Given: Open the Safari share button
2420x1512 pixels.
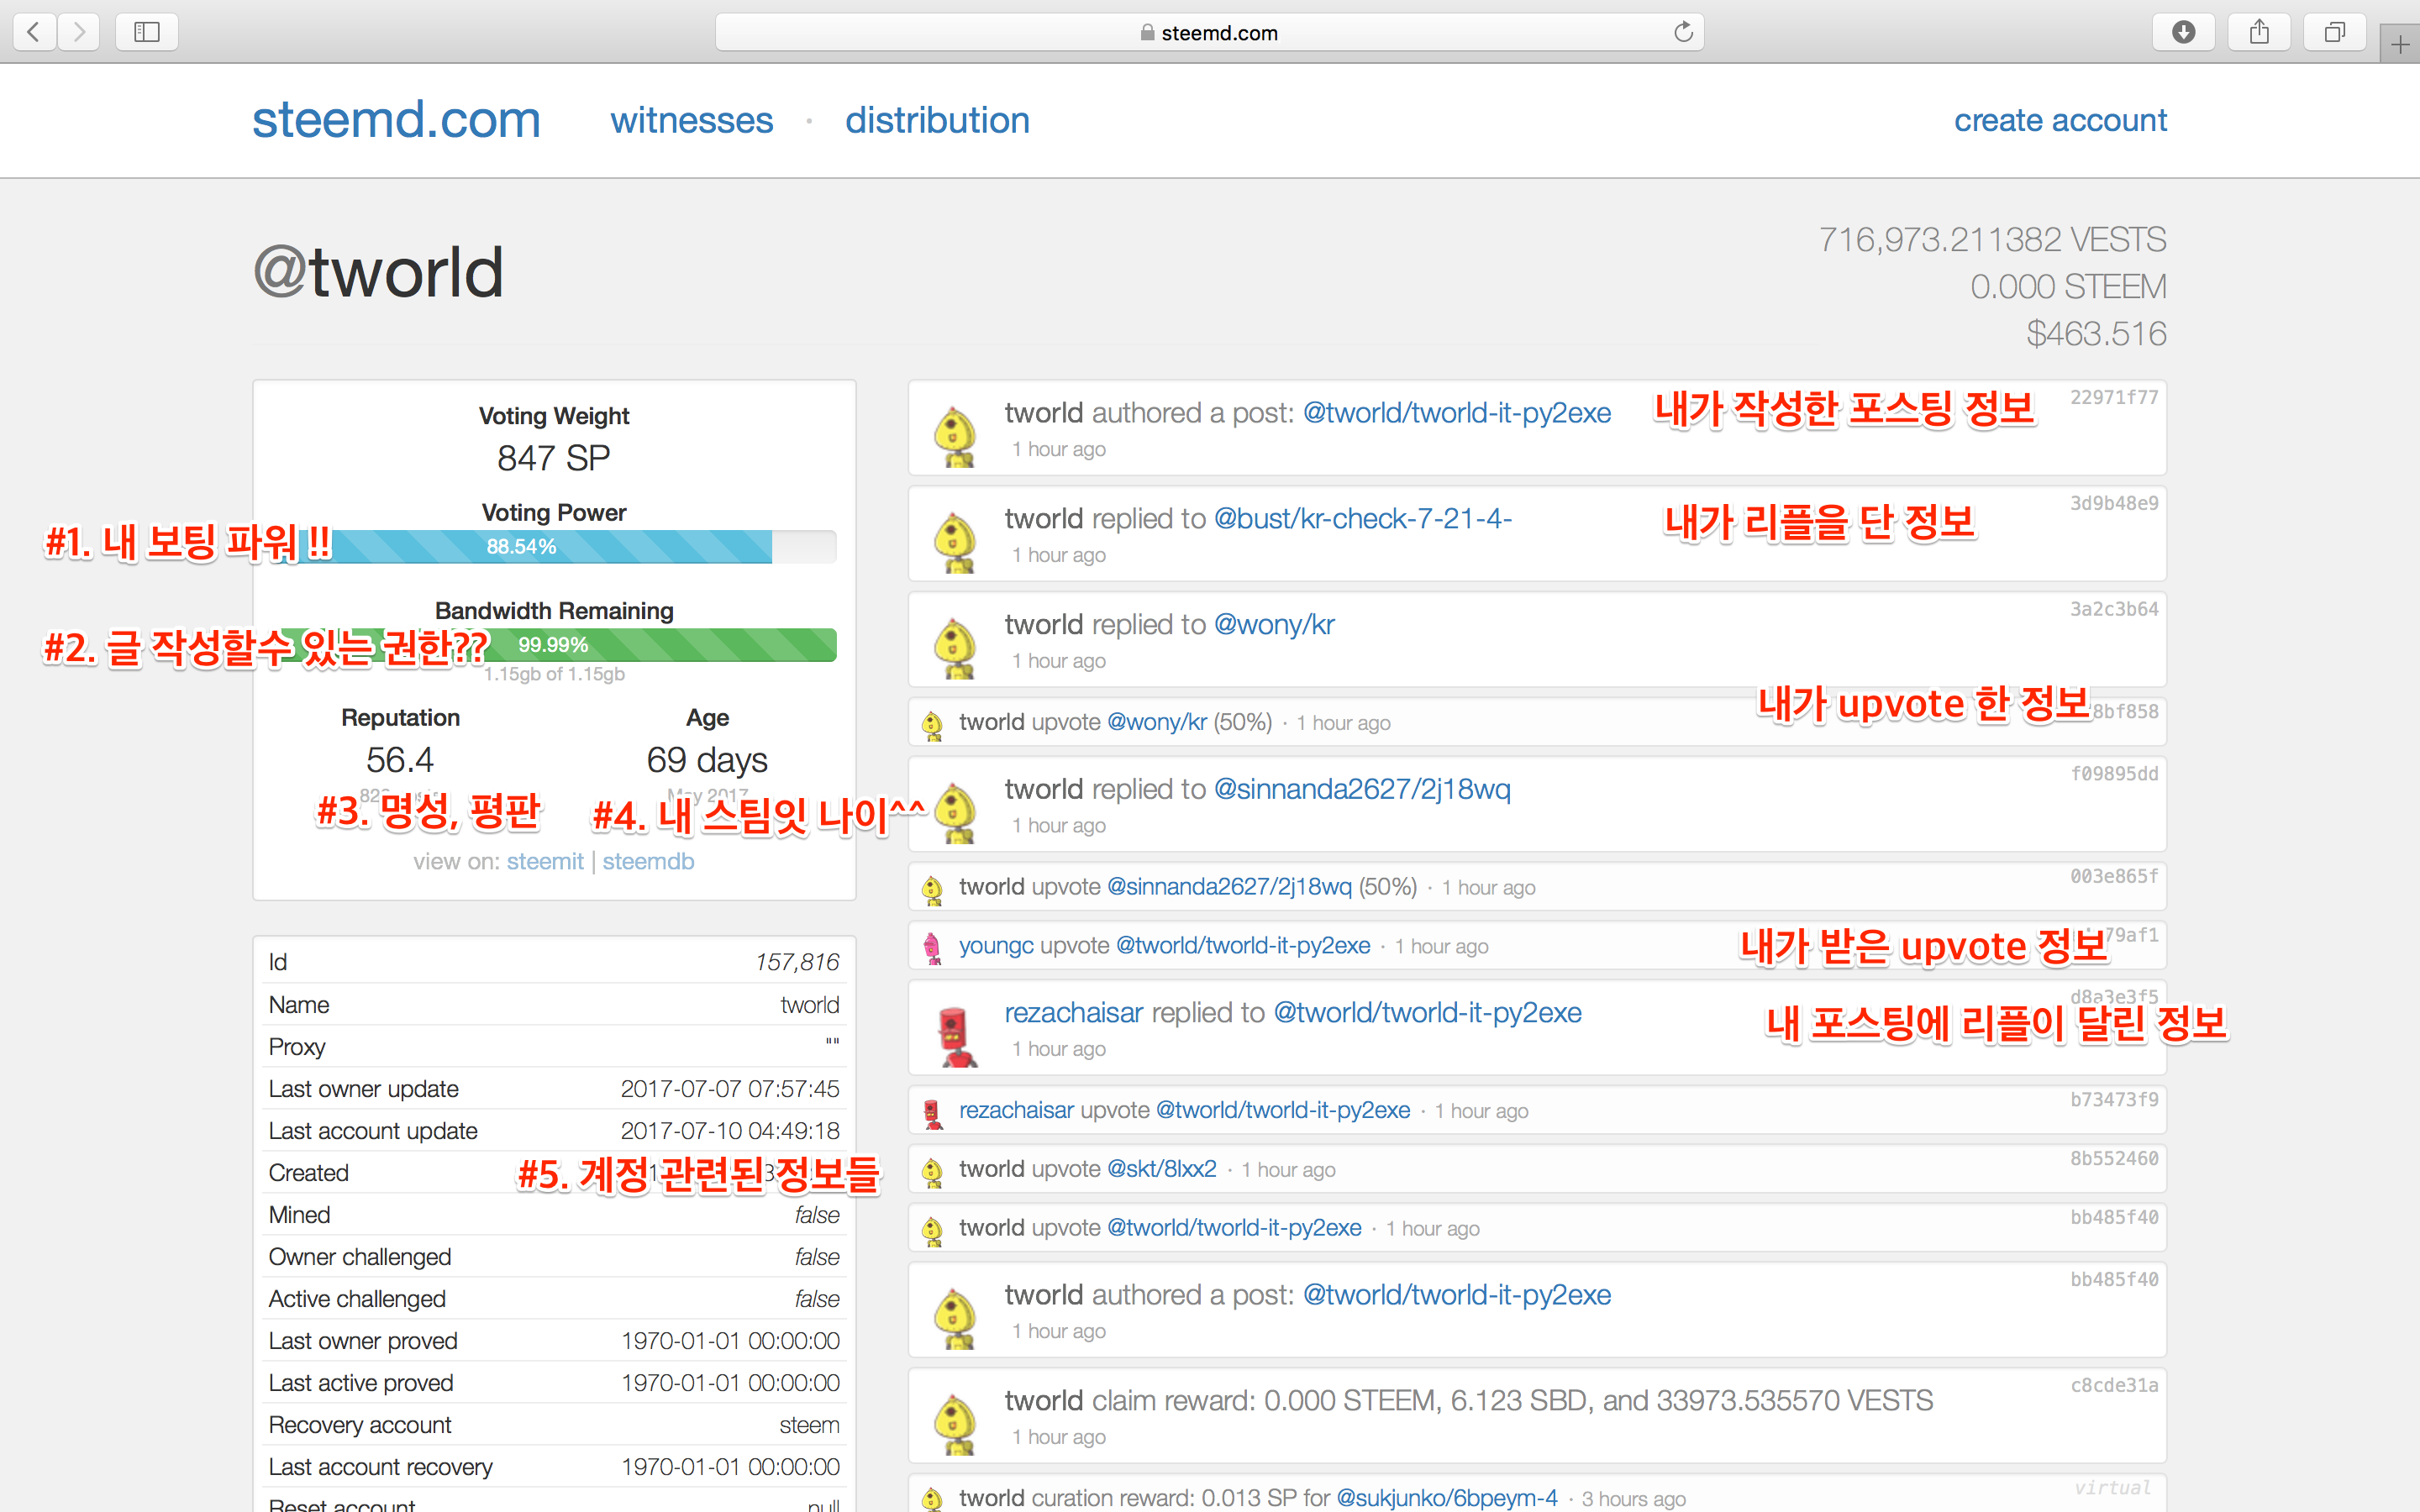Looking at the screenshot, I should (x=2259, y=32).
